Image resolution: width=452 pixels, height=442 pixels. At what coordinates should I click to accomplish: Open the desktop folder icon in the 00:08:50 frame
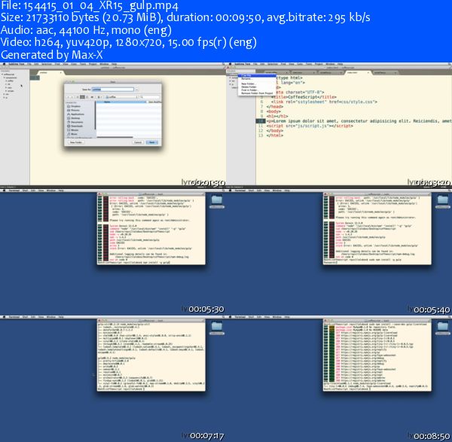(443, 328)
